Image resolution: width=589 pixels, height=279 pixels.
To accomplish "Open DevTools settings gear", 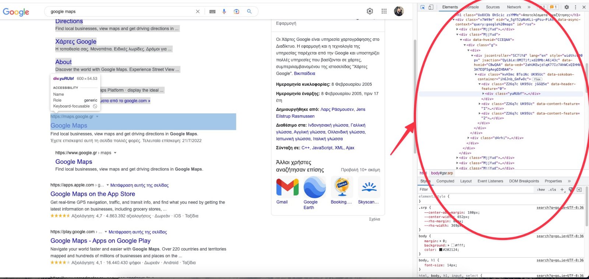I will click(x=567, y=7).
